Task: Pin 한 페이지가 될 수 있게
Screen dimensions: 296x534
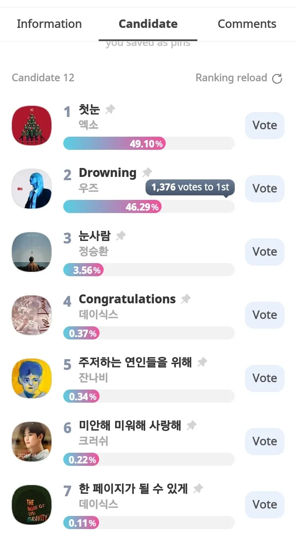Action: [198, 488]
